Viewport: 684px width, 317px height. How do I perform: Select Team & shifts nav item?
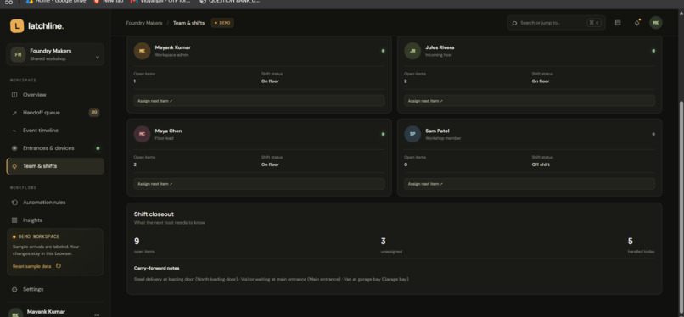click(55, 166)
